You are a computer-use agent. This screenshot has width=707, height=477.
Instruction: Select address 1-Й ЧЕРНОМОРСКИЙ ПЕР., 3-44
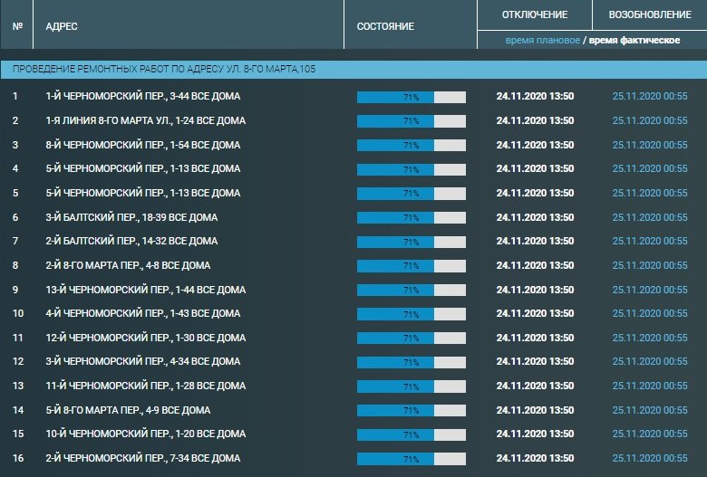tap(143, 96)
